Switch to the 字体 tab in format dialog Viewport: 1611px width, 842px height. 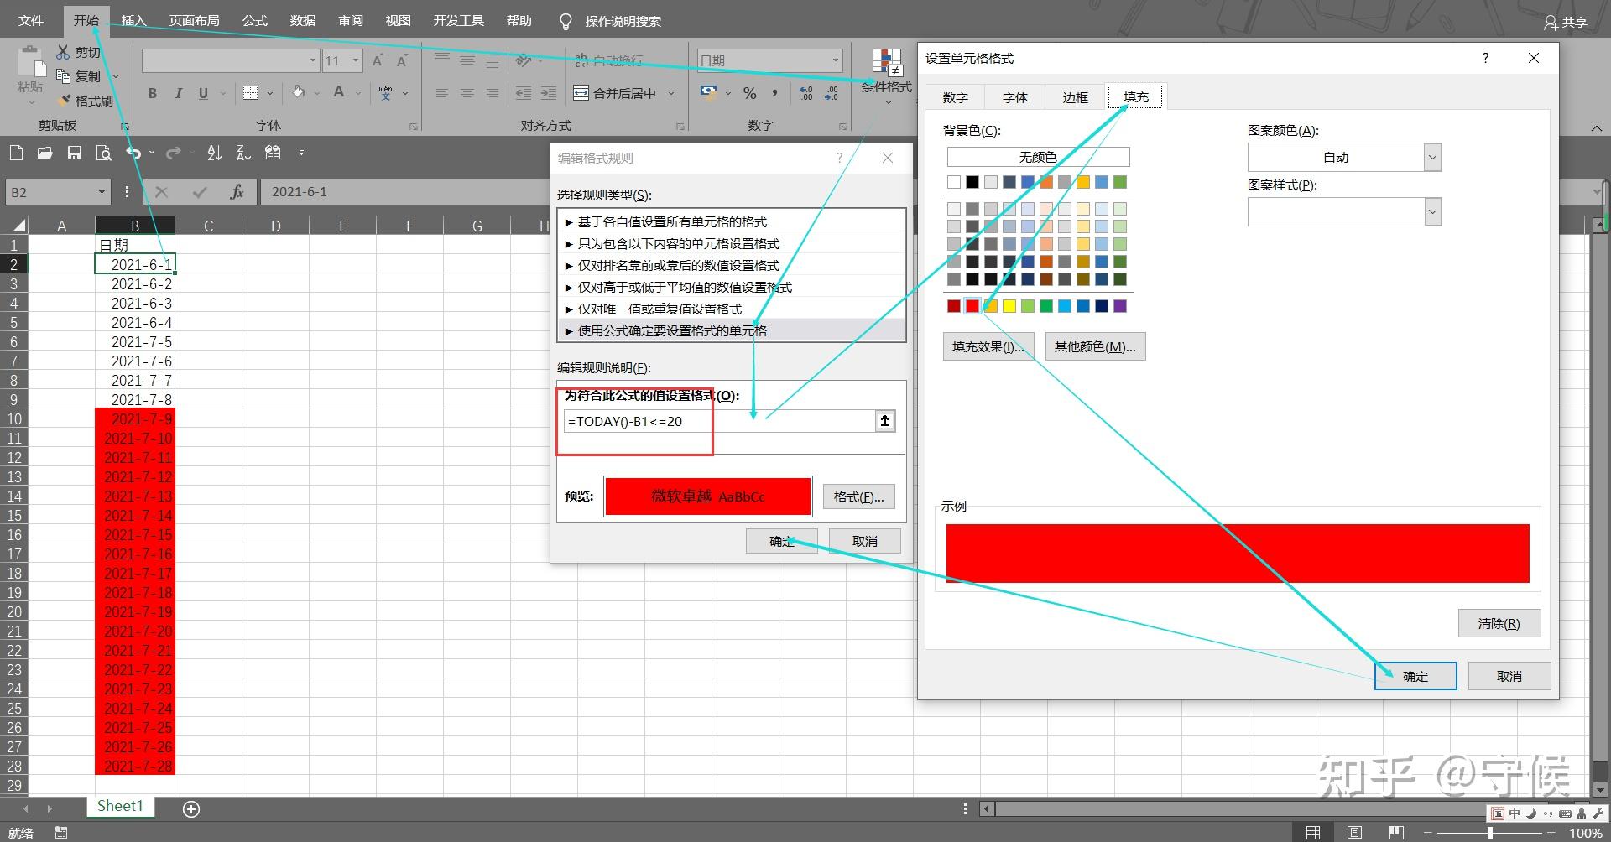tap(1015, 97)
